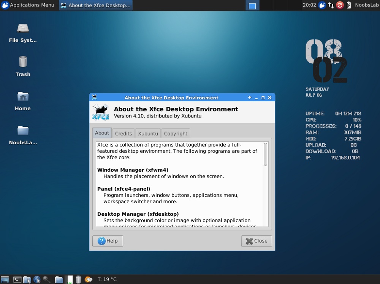
Task: Launch the Web Browser globe icon
Action: point(37,280)
